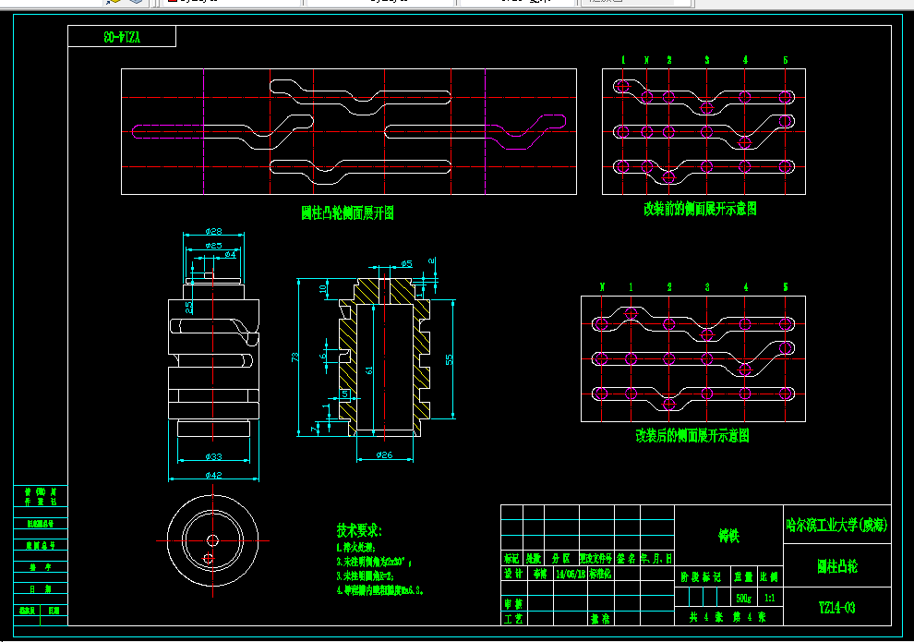Select the 圆柱凸轮 part name cell

(836, 565)
